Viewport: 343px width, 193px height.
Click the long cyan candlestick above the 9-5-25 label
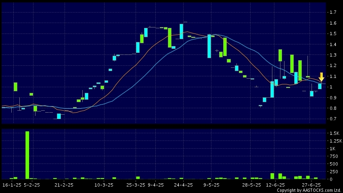point(209,46)
